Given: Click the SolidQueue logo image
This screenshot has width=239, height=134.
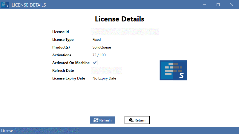Looking at the screenshot, I should point(173,70).
